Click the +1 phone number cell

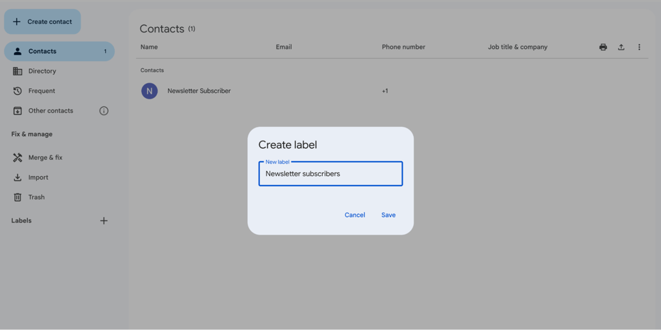(385, 91)
